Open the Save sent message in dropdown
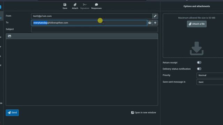The height and width of the screenshot is (125, 223). point(210,82)
